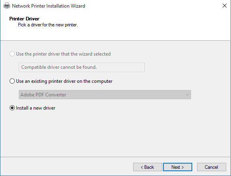Viewport: 231px width, 176px height.
Task: Continue with the Next button
Action: pyautogui.click(x=177, y=167)
